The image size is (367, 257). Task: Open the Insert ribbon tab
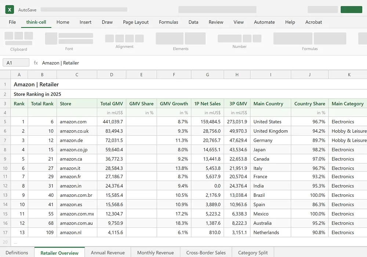tap(86, 22)
